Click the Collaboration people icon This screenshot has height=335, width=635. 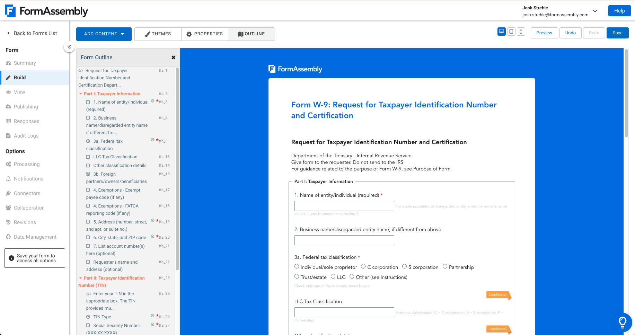(8, 208)
